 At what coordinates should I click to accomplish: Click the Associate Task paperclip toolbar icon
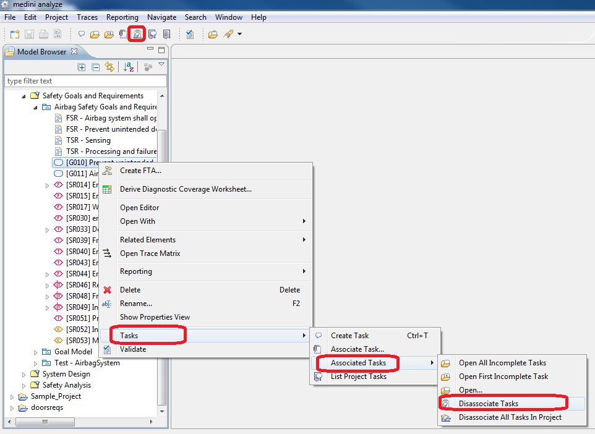pyautogui.click(x=123, y=34)
